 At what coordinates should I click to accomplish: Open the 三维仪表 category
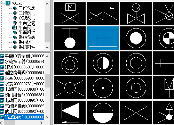click(27, 8)
